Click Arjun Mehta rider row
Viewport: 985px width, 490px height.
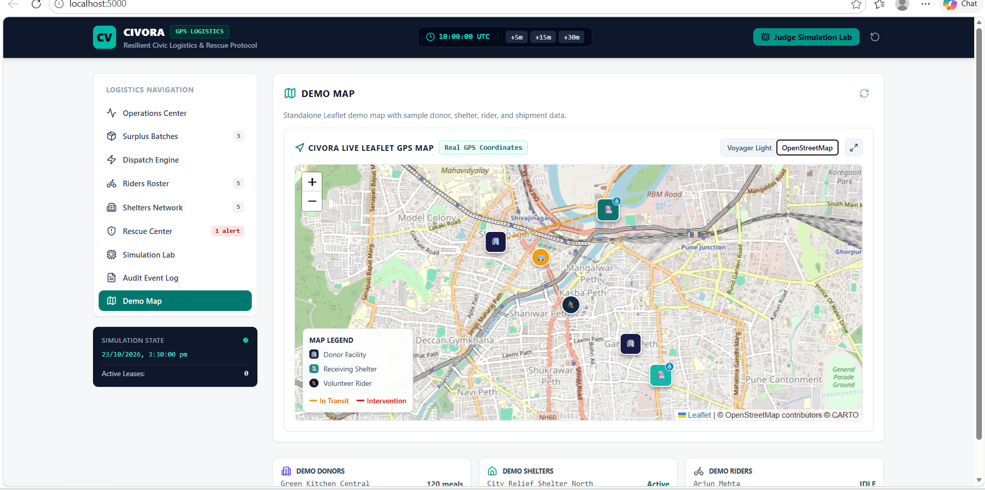[785, 483]
